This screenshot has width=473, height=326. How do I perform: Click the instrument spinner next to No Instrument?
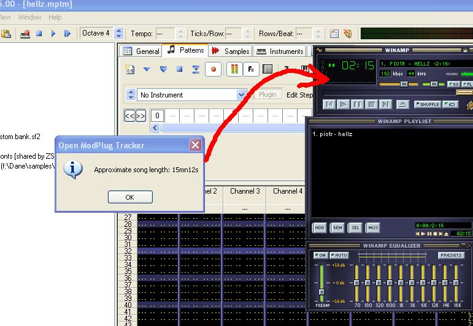pyautogui.click(x=131, y=94)
